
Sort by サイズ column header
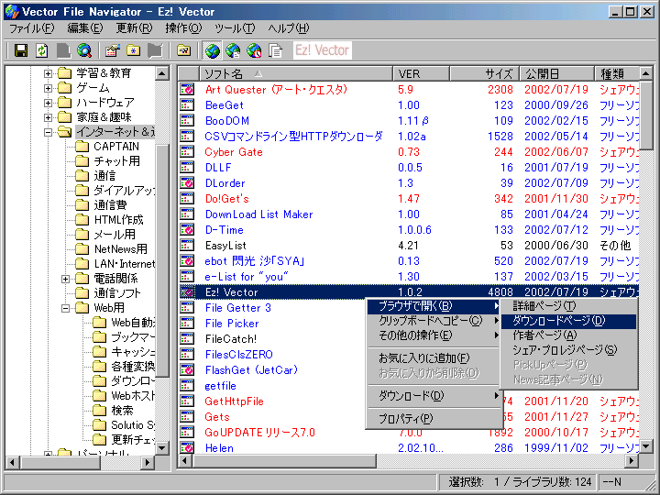(x=484, y=74)
